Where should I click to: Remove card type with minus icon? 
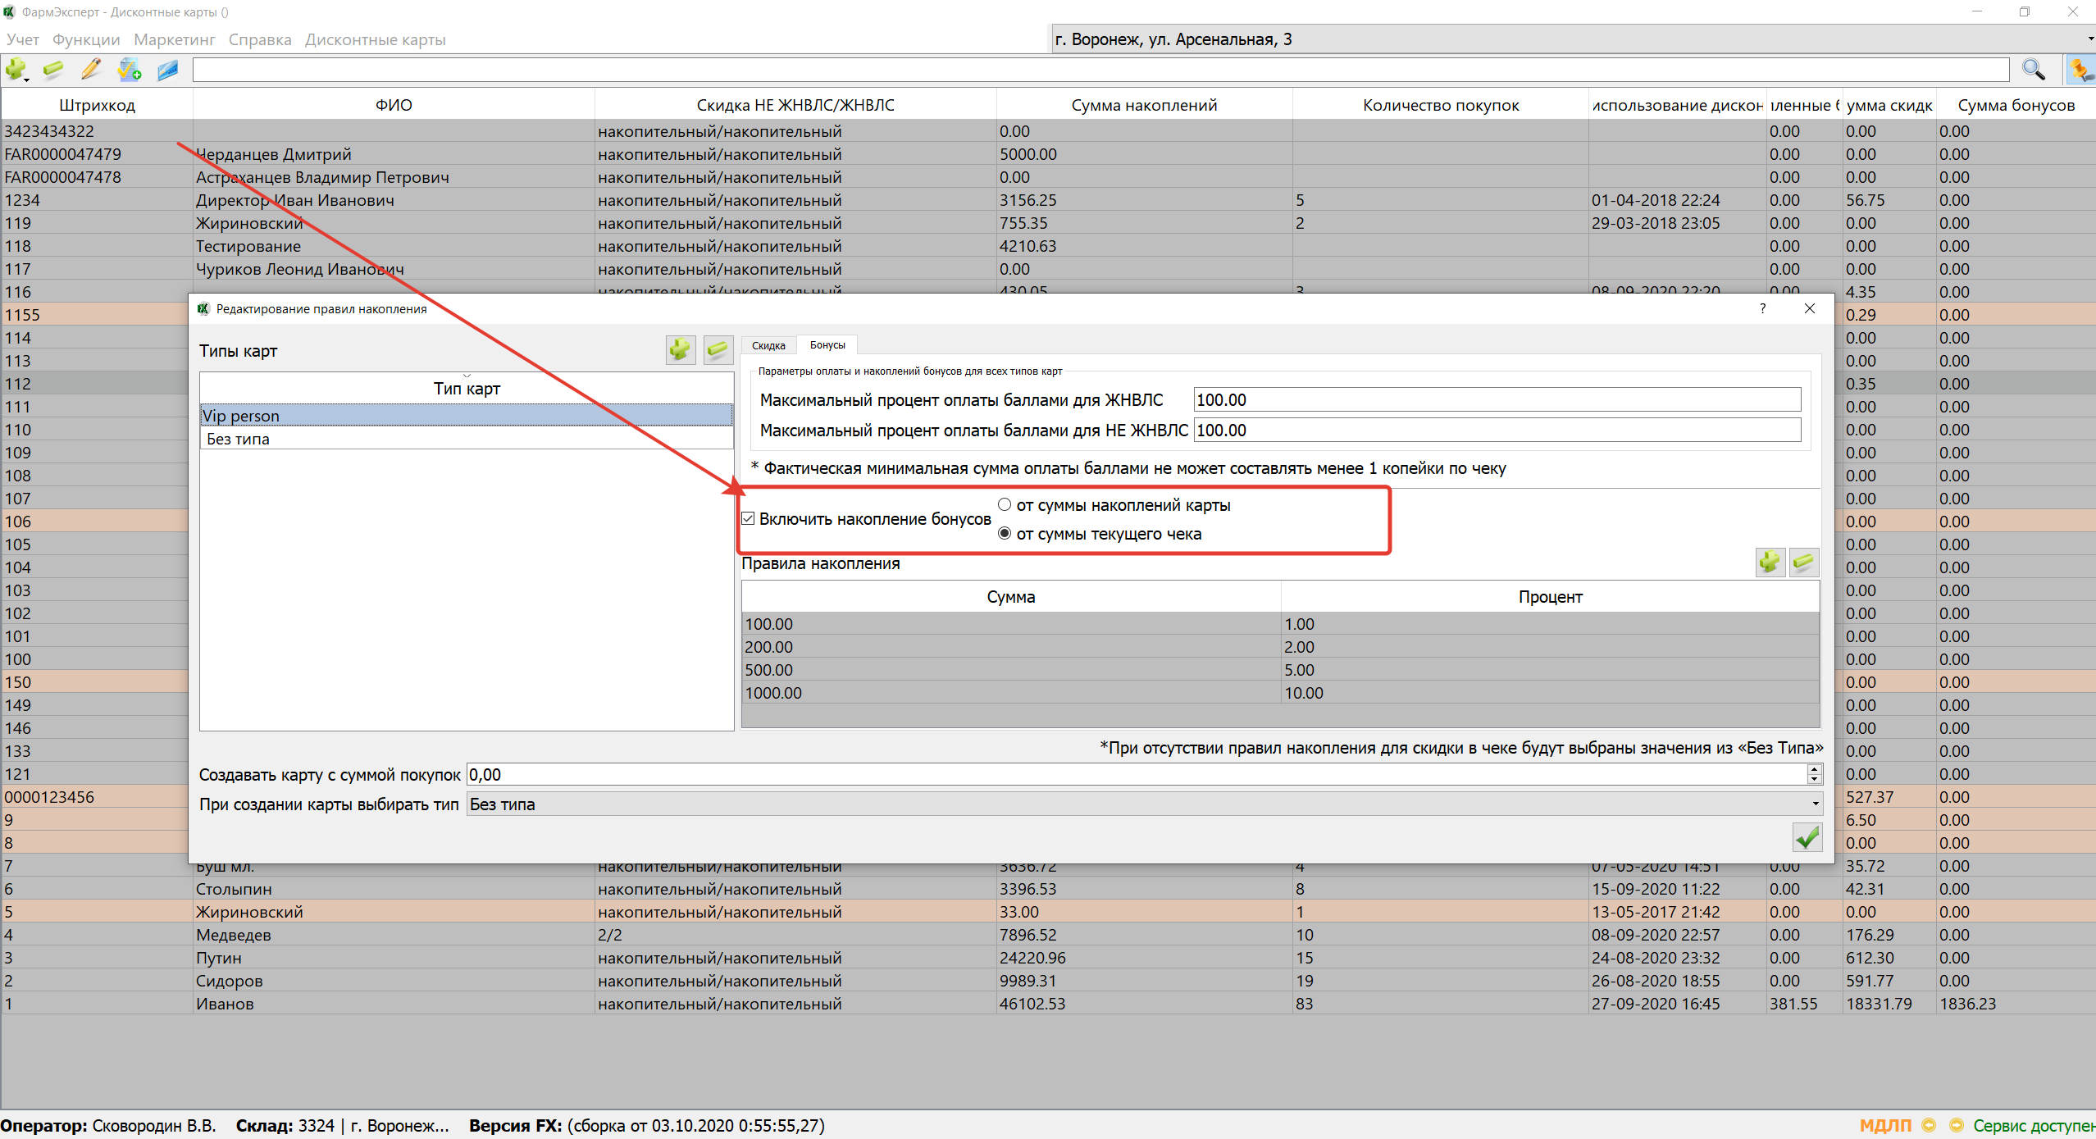[x=718, y=350]
